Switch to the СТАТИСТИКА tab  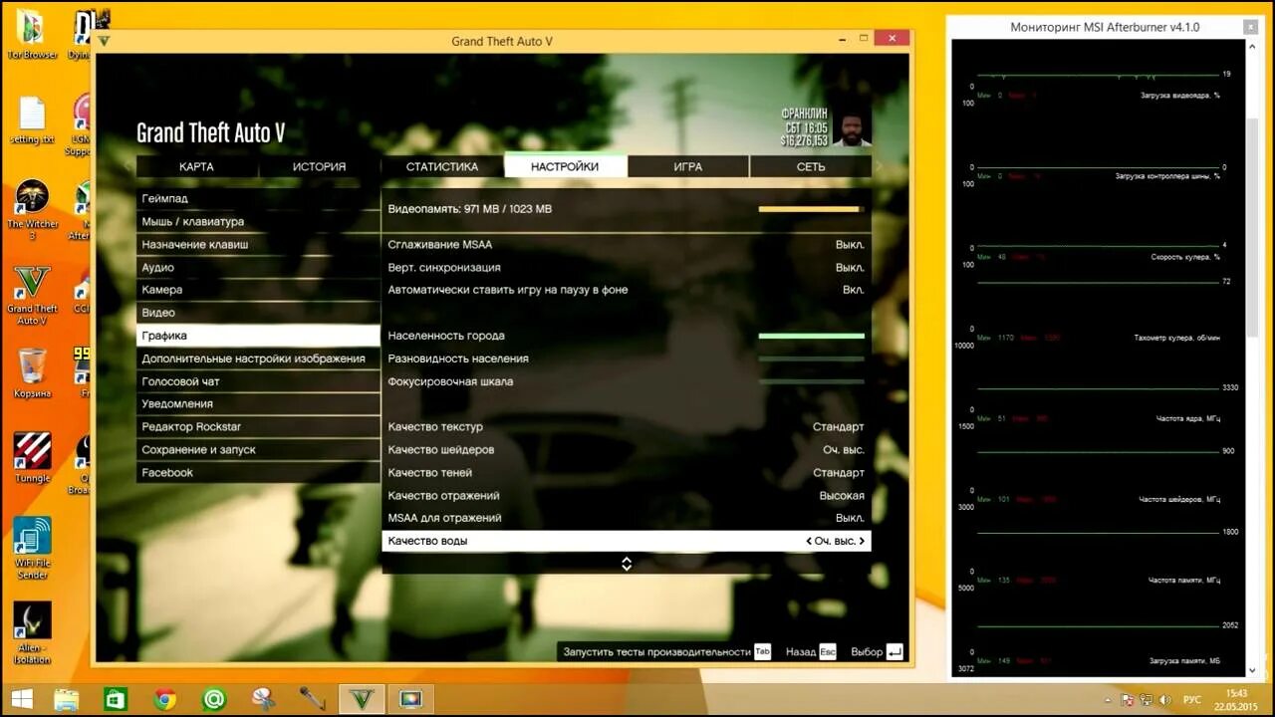pyautogui.click(x=440, y=166)
